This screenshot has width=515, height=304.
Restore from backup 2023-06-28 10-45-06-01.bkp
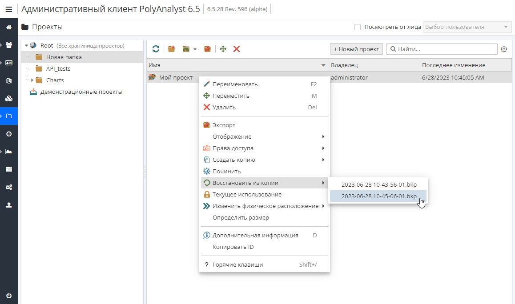tap(378, 196)
